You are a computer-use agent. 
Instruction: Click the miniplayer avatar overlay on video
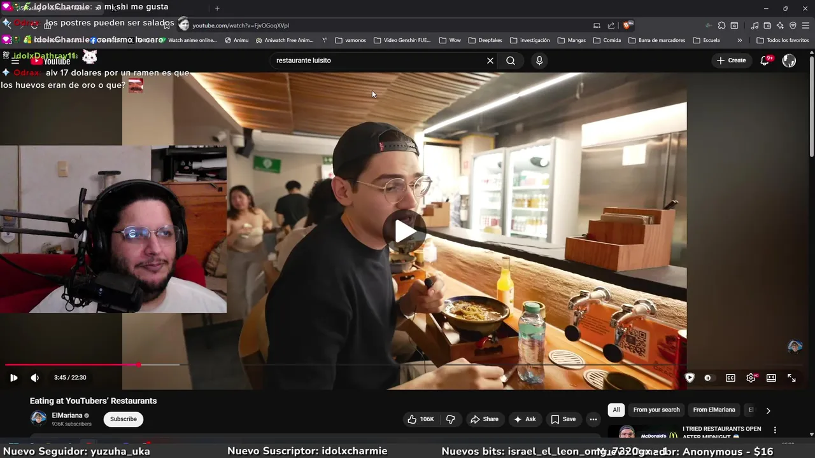795,347
